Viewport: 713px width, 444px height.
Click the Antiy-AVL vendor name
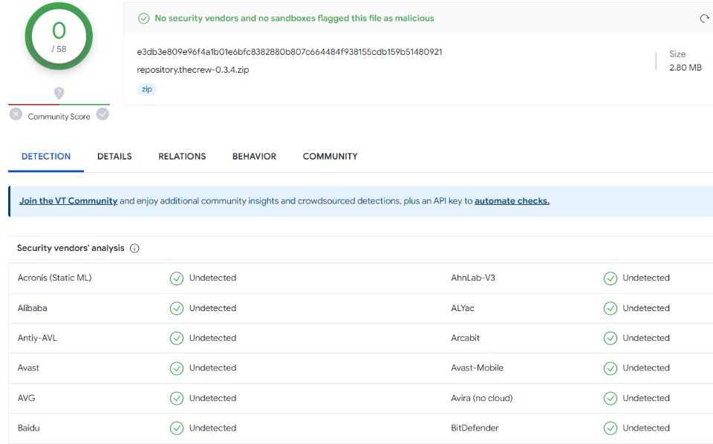[37, 338]
